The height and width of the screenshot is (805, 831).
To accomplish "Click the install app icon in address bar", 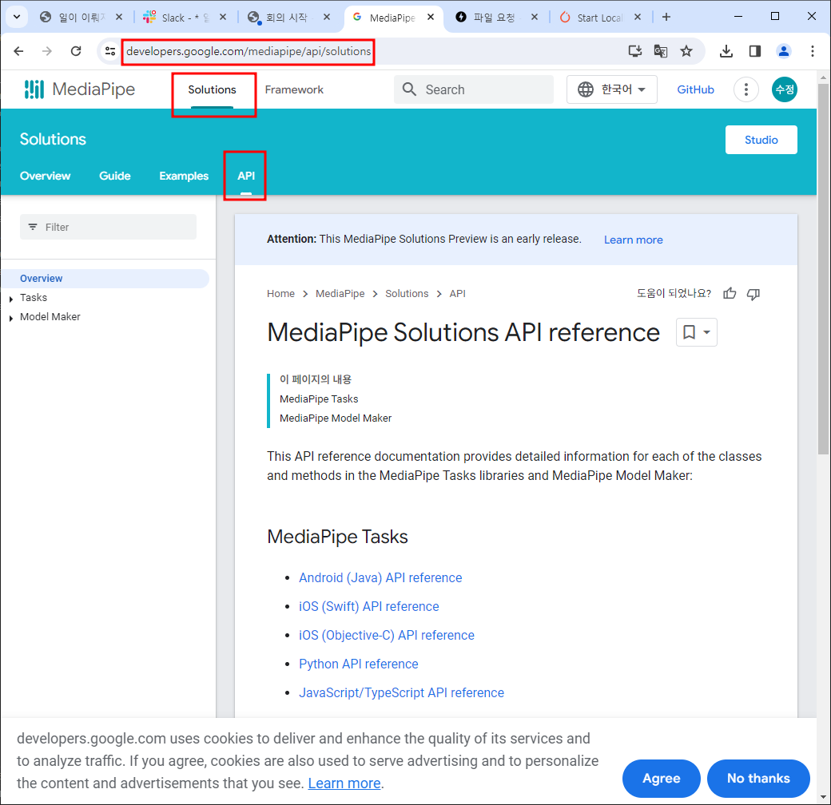I will point(635,51).
